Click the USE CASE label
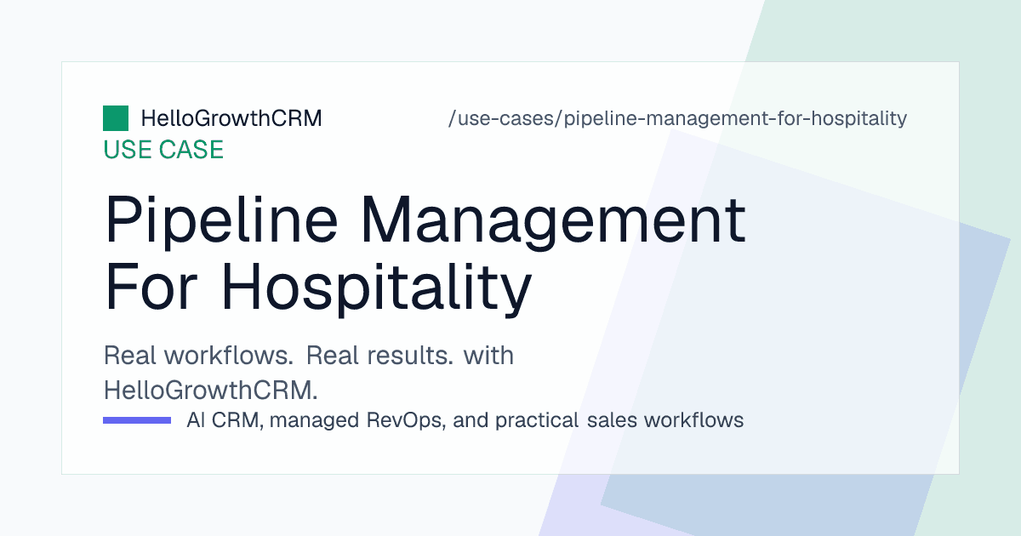The height and width of the screenshot is (536, 1021). [x=163, y=150]
